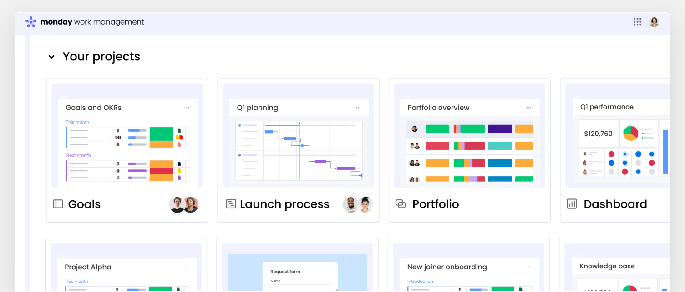The height and width of the screenshot is (292, 685).
Task: Click the Name field in Request form
Action: [301, 287]
